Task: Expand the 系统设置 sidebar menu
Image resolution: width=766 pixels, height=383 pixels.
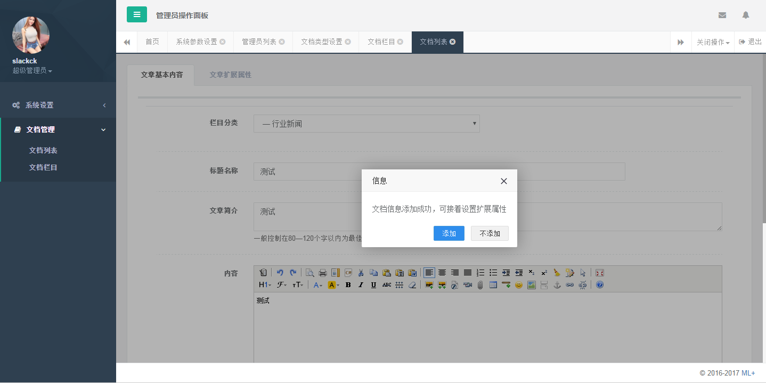Action: point(58,105)
